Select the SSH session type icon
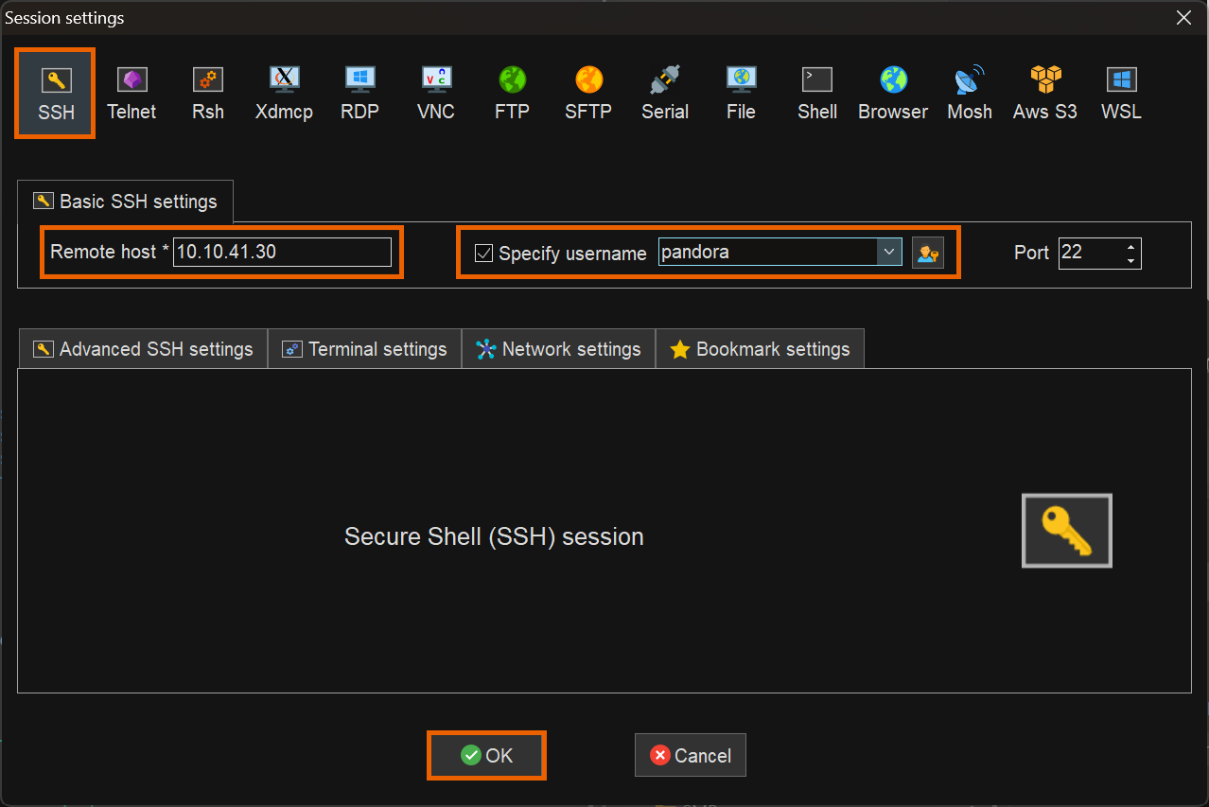The width and height of the screenshot is (1209, 807). 55,94
